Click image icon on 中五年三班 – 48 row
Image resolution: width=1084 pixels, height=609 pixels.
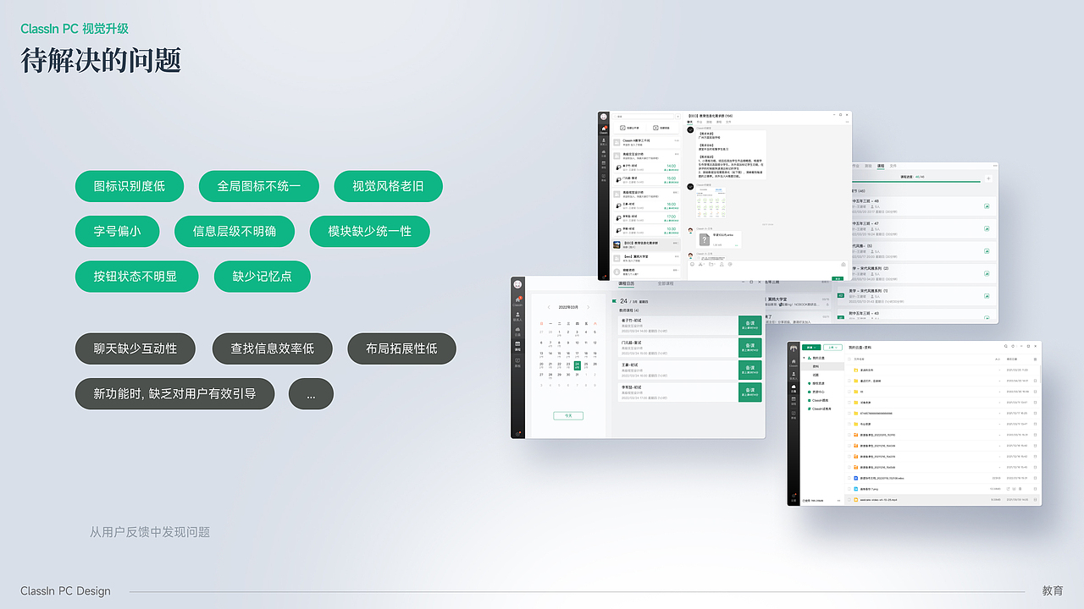tap(987, 206)
